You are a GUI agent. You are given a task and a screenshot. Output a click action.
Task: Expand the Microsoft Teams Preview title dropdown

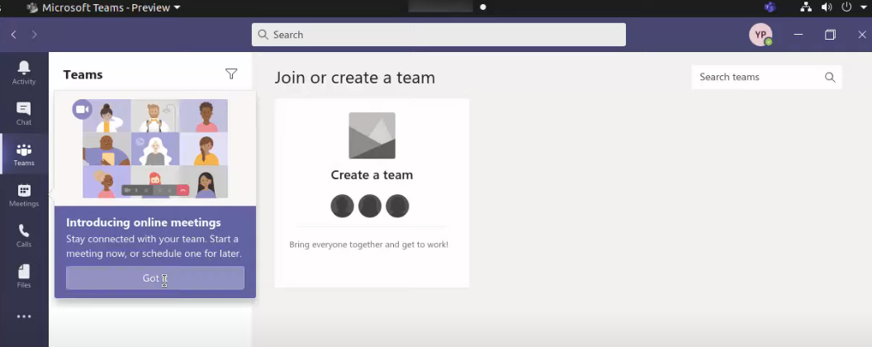point(177,7)
